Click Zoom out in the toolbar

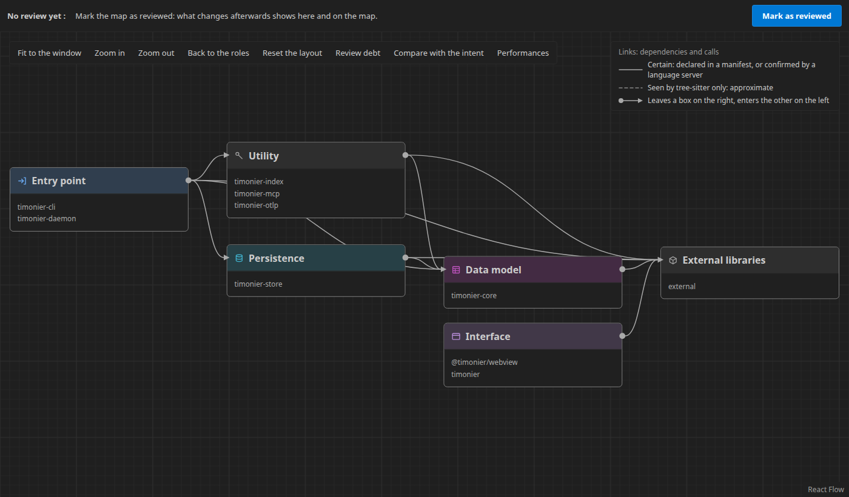tap(156, 53)
